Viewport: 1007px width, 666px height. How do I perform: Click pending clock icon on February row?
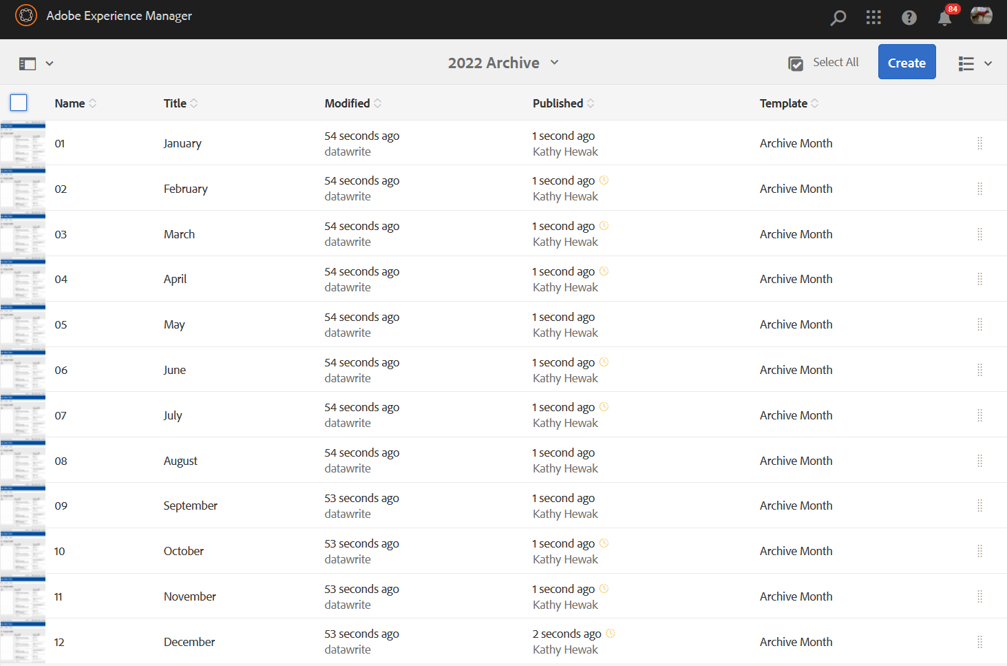[604, 180]
